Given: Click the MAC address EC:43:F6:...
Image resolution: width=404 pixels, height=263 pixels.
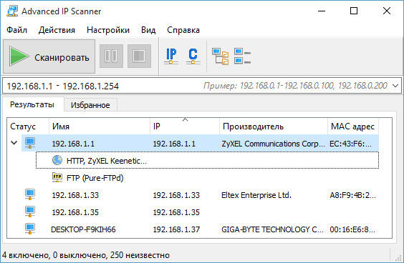Looking at the screenshot, I should coord(351,144).
